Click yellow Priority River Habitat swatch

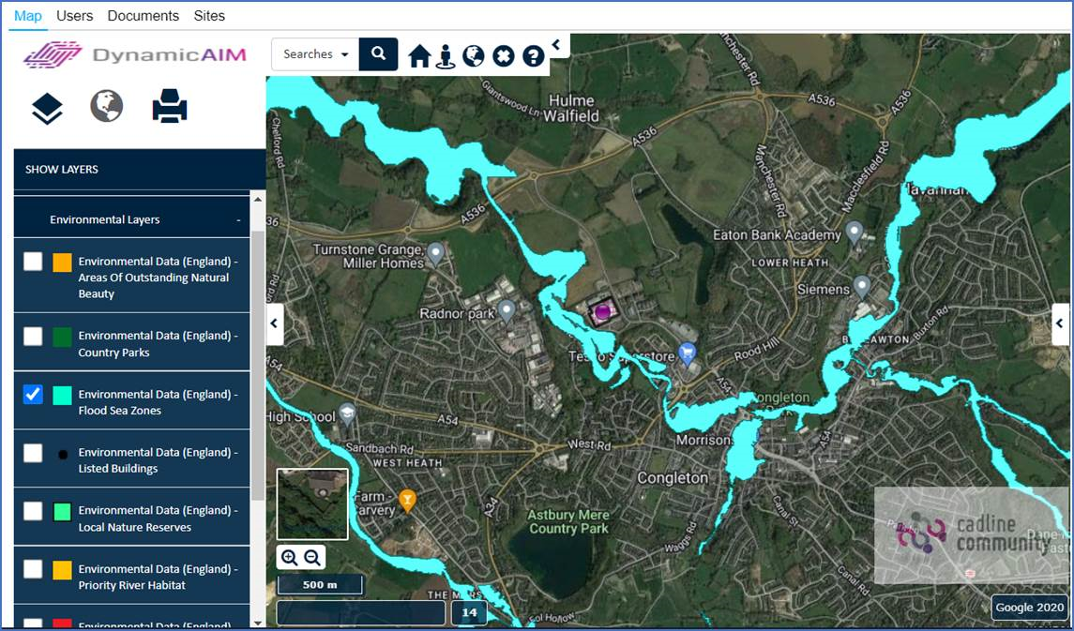(x=62, y=570)
